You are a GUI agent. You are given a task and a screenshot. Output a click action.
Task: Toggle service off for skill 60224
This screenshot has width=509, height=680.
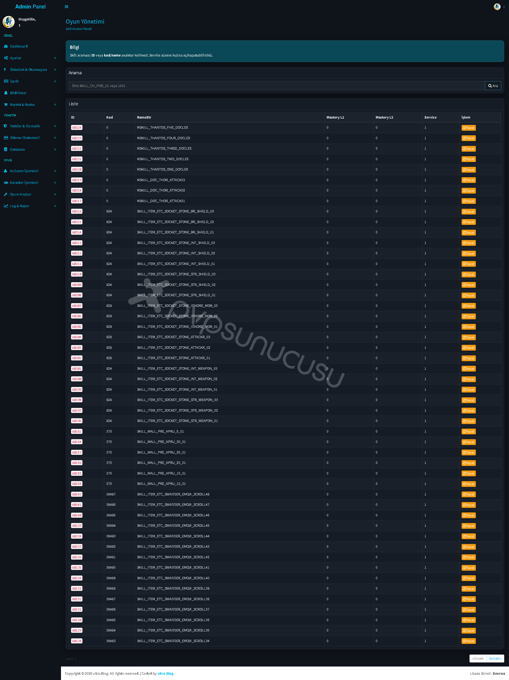coord(468,128)
